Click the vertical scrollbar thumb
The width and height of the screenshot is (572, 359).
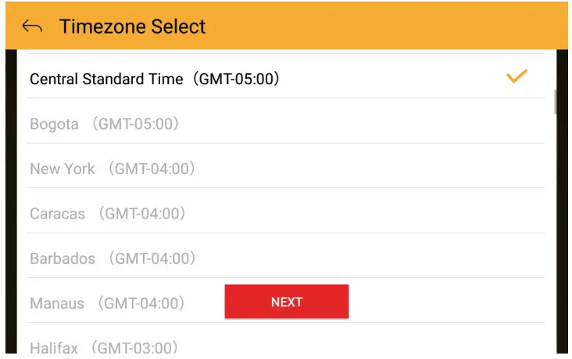coord(555,101)
